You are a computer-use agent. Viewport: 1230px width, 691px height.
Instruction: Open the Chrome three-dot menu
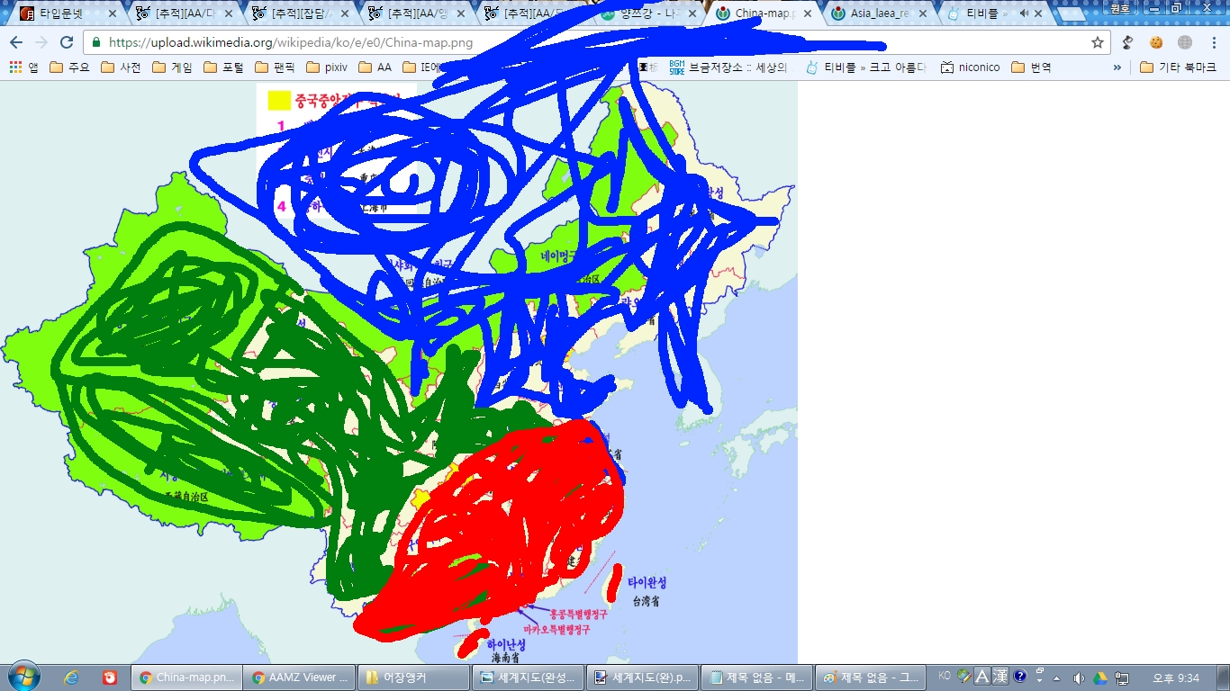click(1212, 42)
